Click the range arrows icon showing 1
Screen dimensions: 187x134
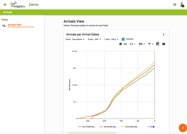(x=132, y=44)
